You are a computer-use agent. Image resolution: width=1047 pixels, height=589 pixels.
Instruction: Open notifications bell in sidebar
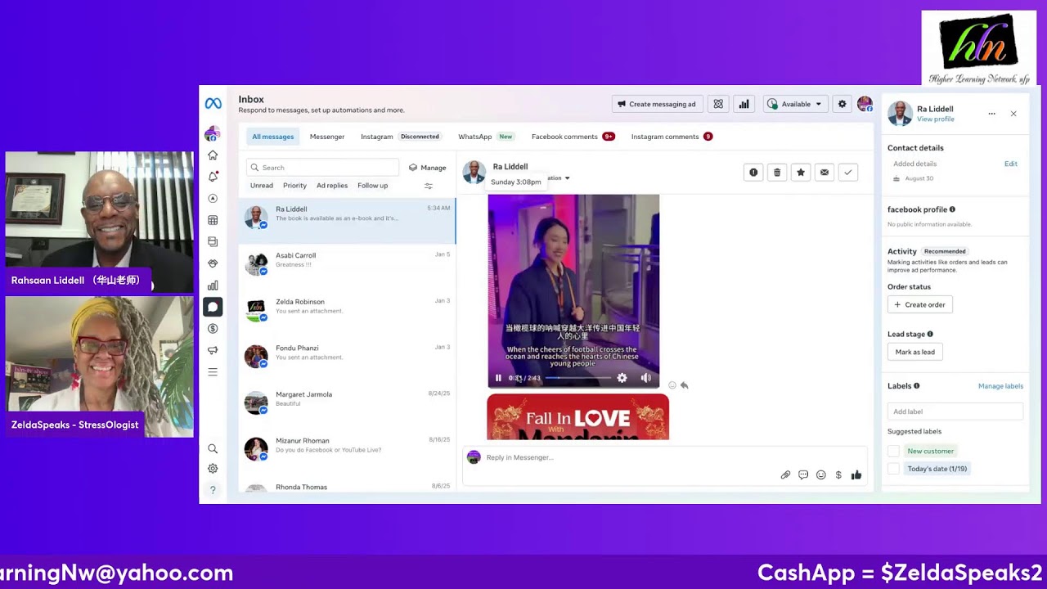tap(213, 177)
